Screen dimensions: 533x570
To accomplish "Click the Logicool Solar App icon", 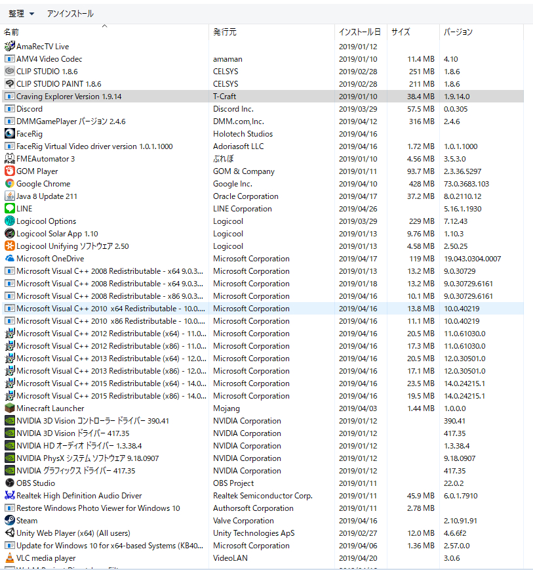I will tap(9, 233).
